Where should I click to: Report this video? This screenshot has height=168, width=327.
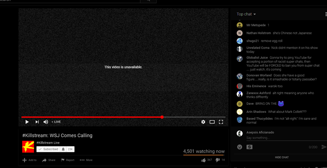click(67, 160)
